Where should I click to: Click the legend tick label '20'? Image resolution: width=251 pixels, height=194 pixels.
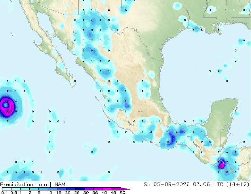pyautogui.click(x=68, y=192)
